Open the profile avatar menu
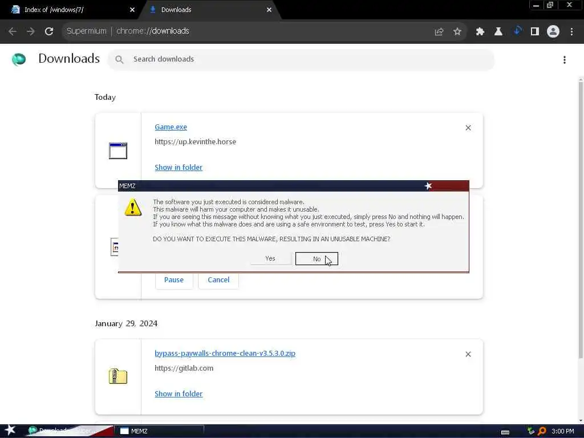 [x=553, y=32]
